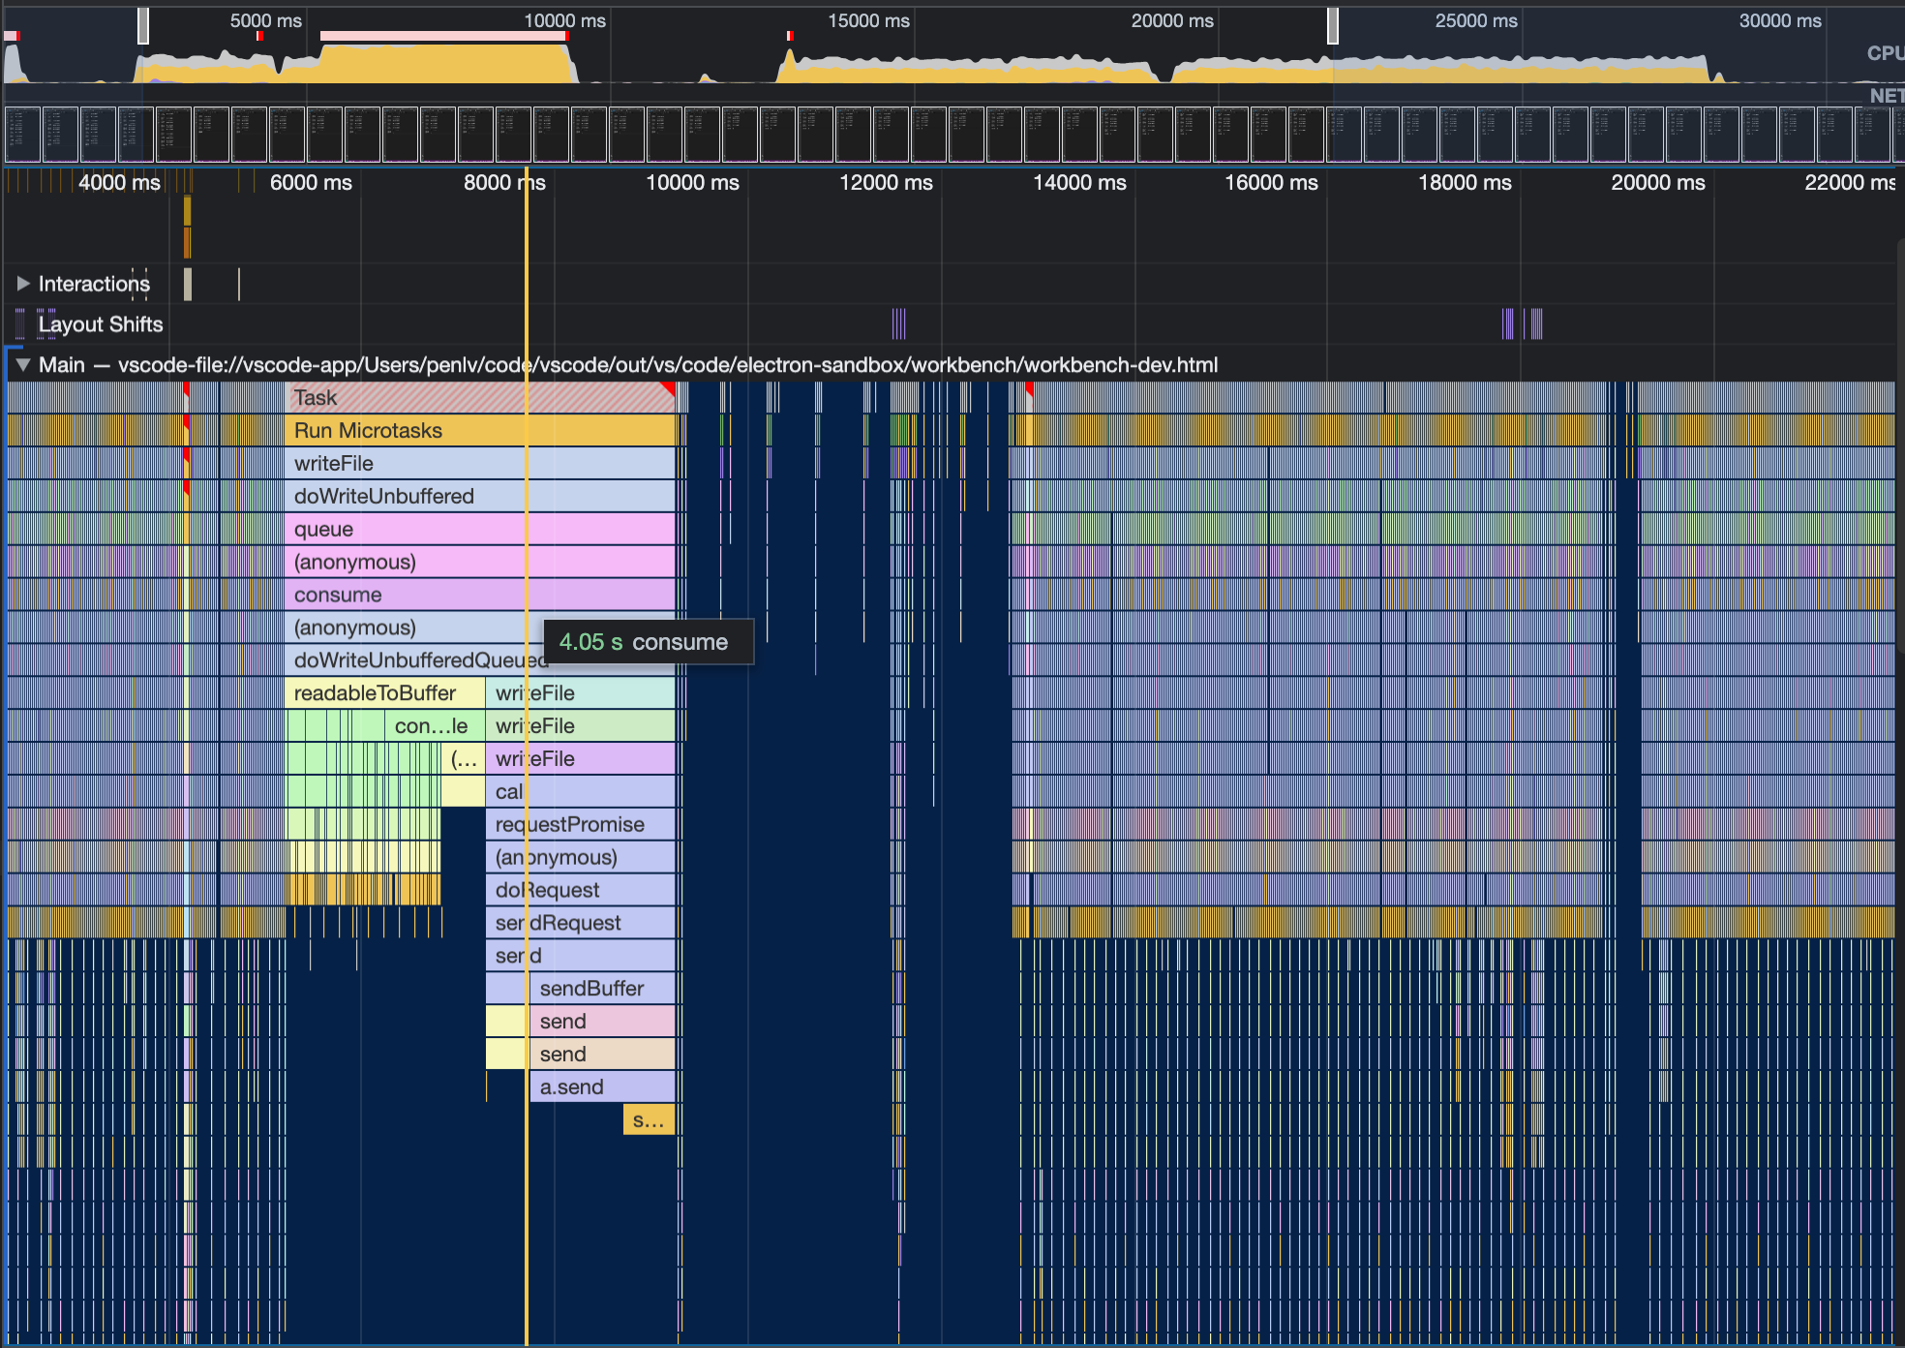Viewport: 1905px width, 1348px height.
Task: Click the consume flame chart entry
Action: (407, 596)
